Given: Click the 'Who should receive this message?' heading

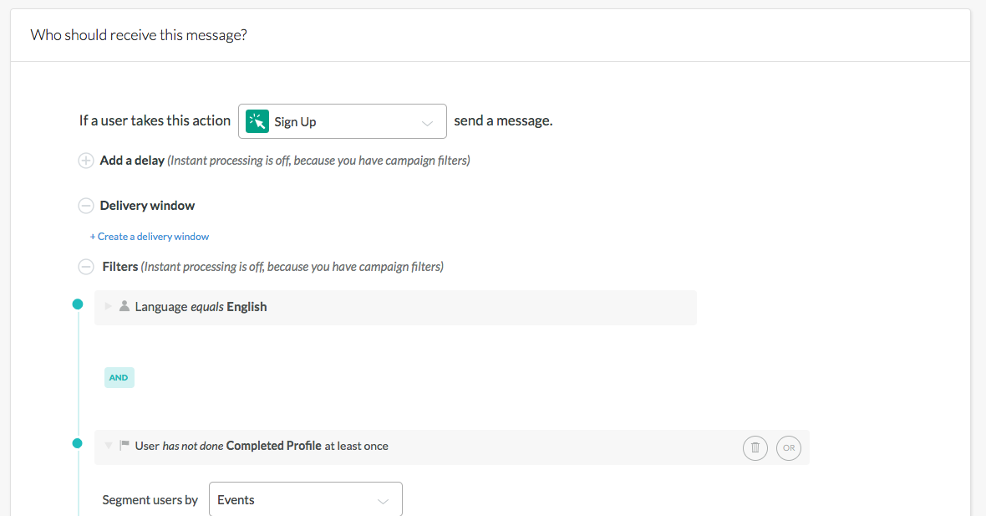Looking at the screenshot, I should [x=139, y=35].
